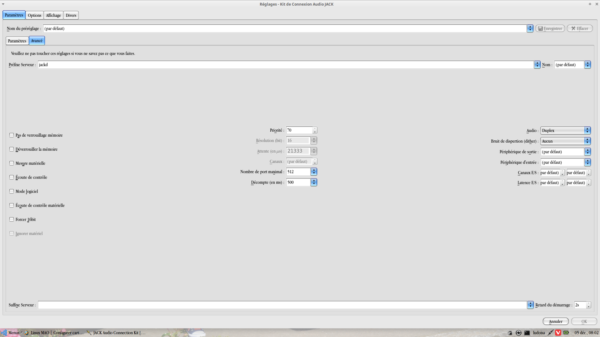Click the Enregistrer preset button
The width and height of the screenshot is (600, 337).
(x=550, y=28)
